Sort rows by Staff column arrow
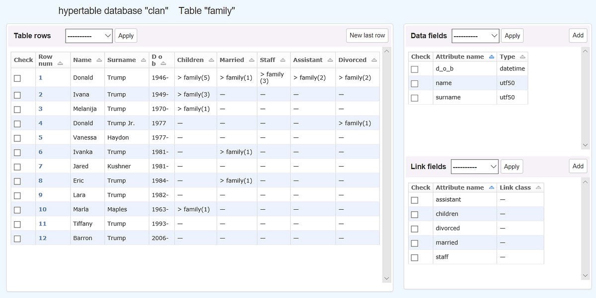This screenshot has width=596, height=298. [283, 60]
